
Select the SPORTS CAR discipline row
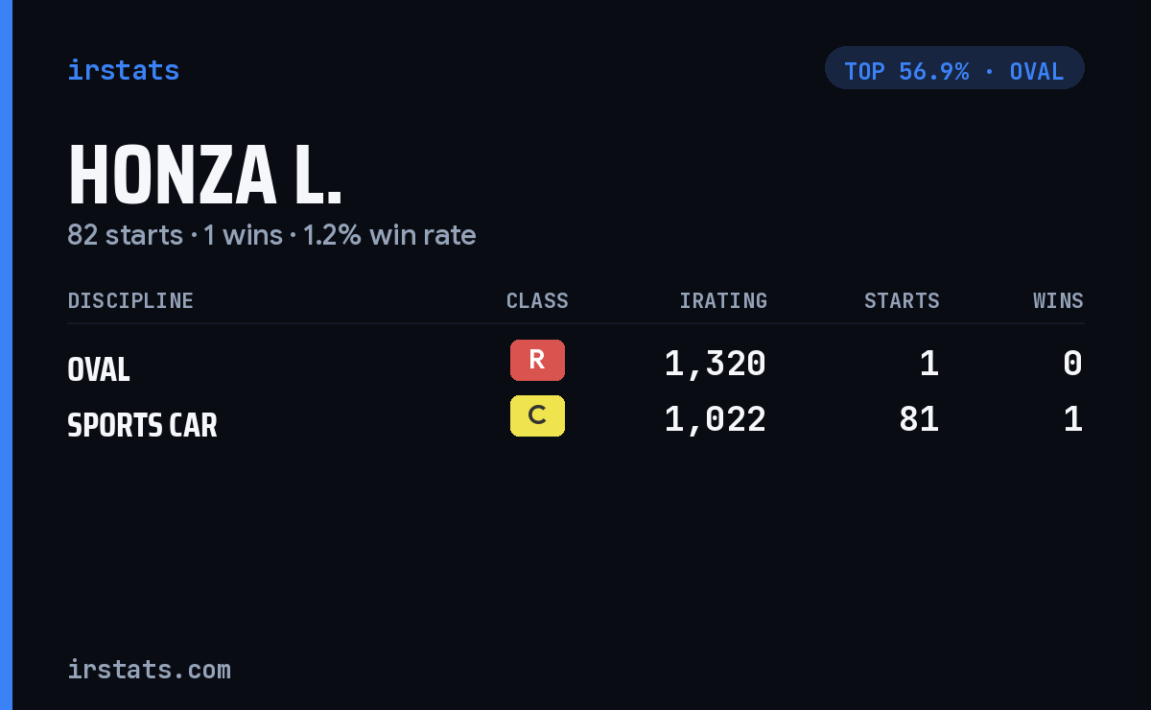[575, 420]
